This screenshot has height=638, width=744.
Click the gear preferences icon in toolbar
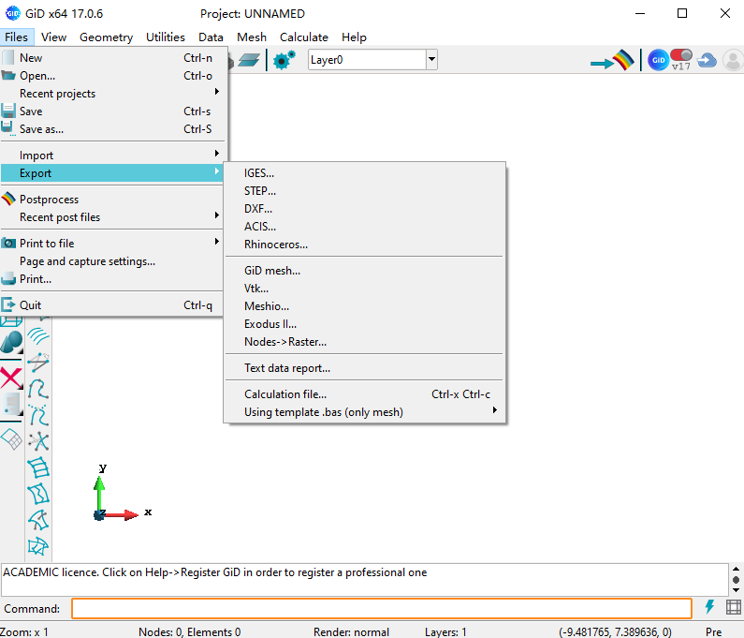[284, 60]
